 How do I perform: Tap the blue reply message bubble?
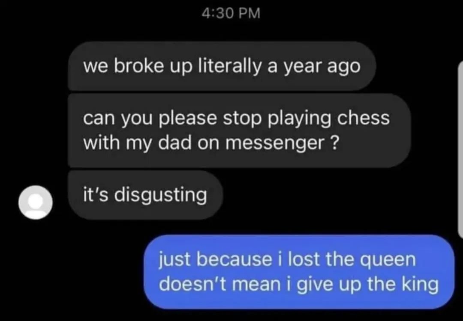(x=299, y=272)
